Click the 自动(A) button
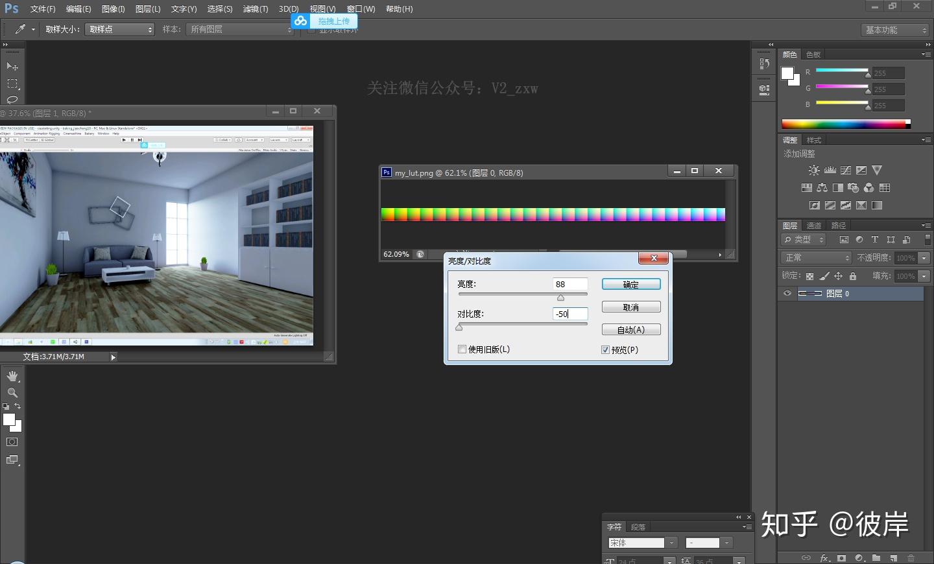934x564 pixels. 630,330
